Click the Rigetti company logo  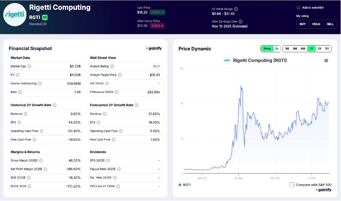tap(15, 15)
